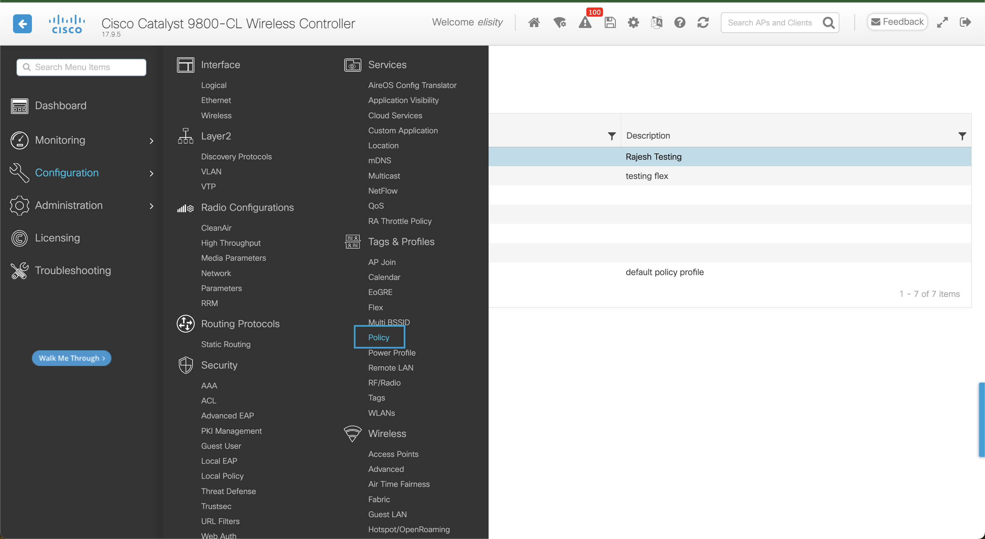Select Policy under Tags & Profiles
This screenshot has width=985, height=539.
[378, 337]
